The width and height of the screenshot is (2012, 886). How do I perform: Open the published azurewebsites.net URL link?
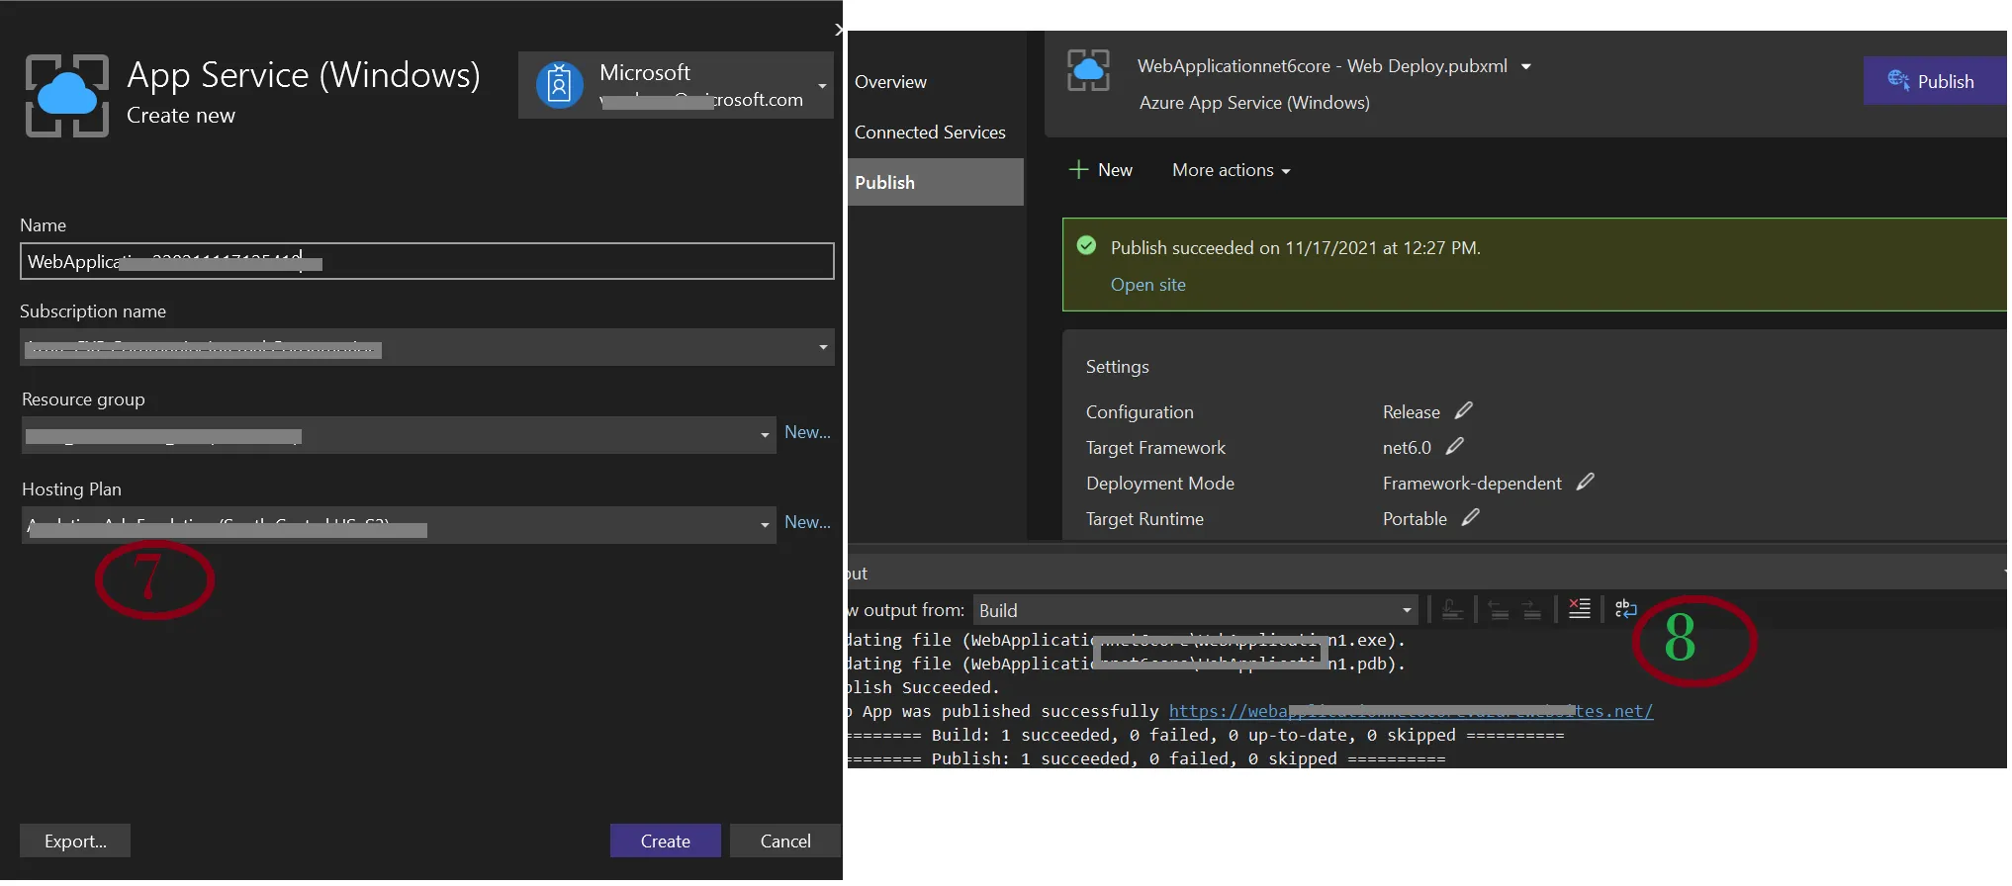pyautogui.click(x=1411, y=711)
